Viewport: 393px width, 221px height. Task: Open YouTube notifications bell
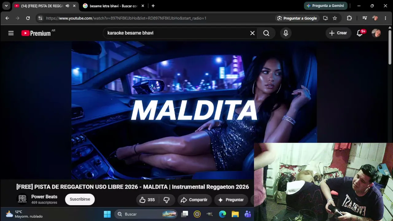360,33
